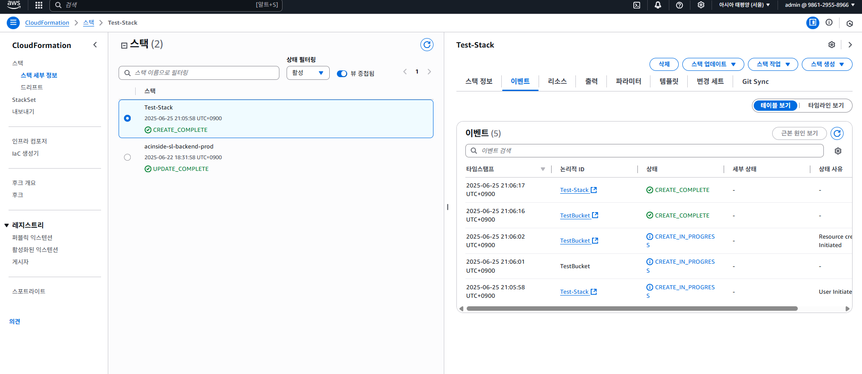Screen dimensions: 862x374
Task: Open the status filter dropdown
Action: coord(308,73)
